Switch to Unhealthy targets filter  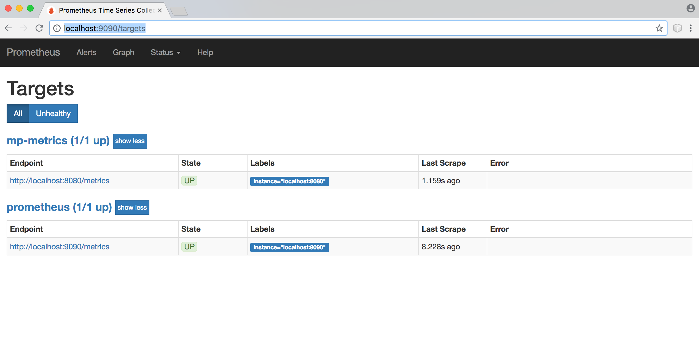[53, 113]
